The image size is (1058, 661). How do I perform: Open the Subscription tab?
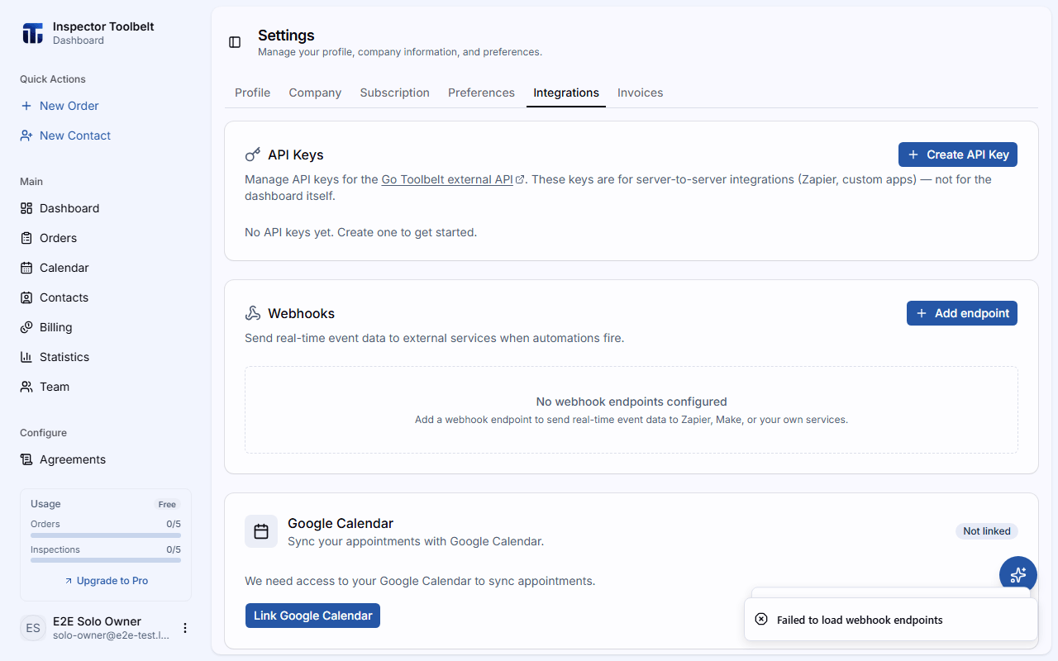(x=395, y=93)
